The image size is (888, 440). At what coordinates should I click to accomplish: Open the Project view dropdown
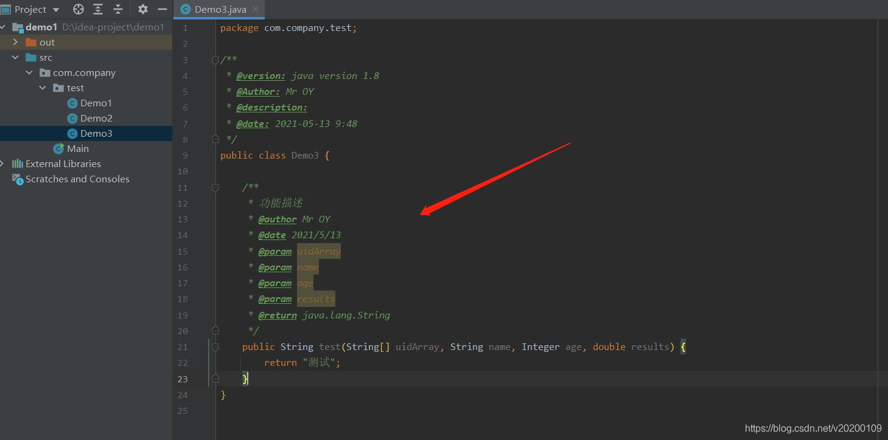[57, 10]
